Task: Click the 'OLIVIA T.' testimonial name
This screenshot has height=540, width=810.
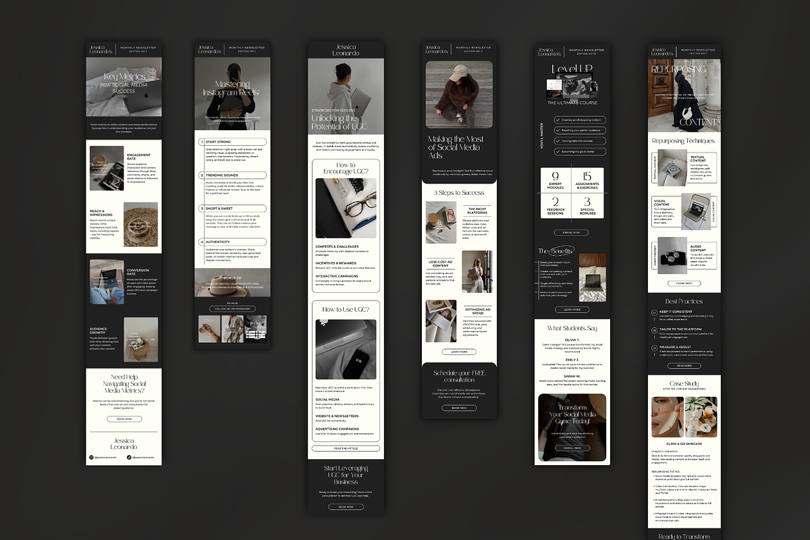Action: point(572,340)
